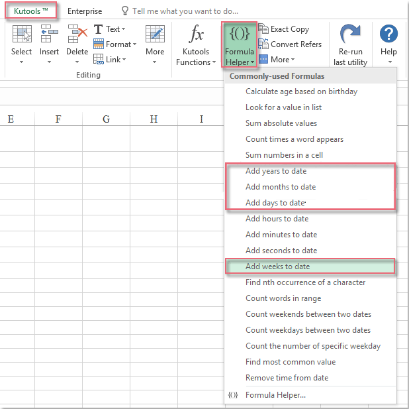The image size is (409, 409).
Task: Click the More pencil-sheet icon in Editing
Action: pyautogui.click(x=155, y=34)
